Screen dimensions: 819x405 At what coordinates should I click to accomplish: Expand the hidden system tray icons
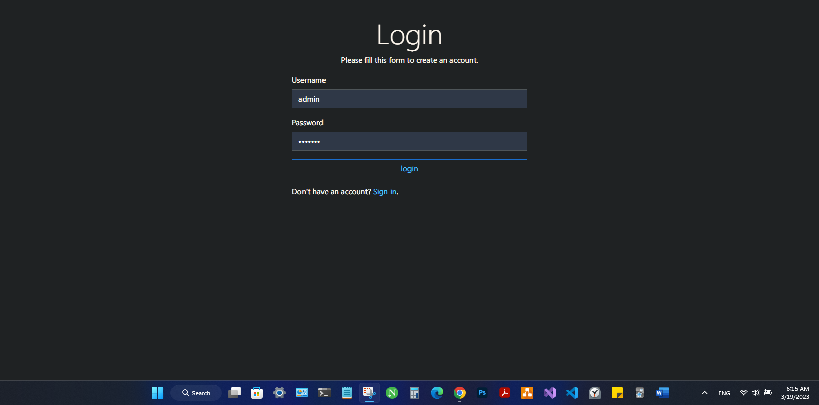pos(705,393)
